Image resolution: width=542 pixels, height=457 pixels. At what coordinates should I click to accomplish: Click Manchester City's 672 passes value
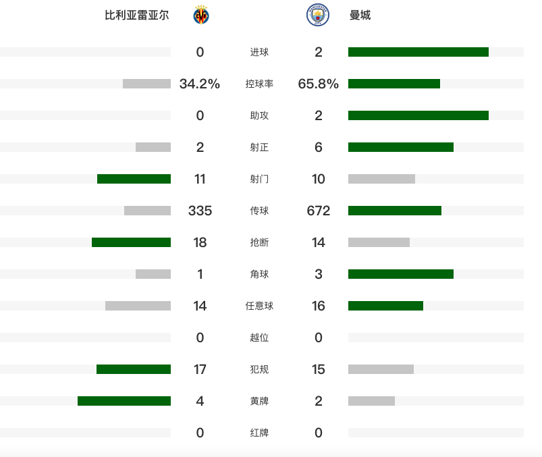(x=319, y=211)
